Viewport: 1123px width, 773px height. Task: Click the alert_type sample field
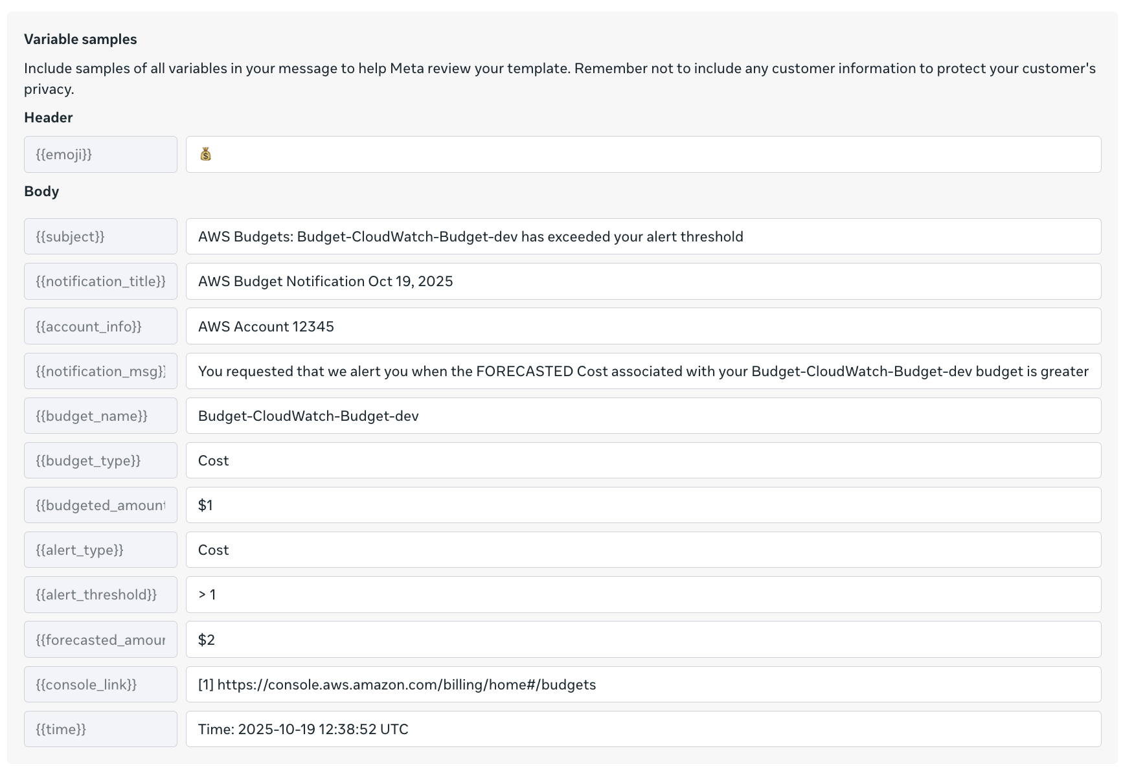[x=643, y=550]
